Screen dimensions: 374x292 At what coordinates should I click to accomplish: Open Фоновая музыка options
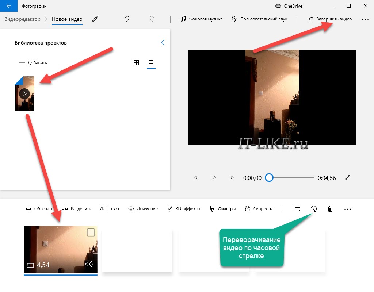tap(202, 19)
